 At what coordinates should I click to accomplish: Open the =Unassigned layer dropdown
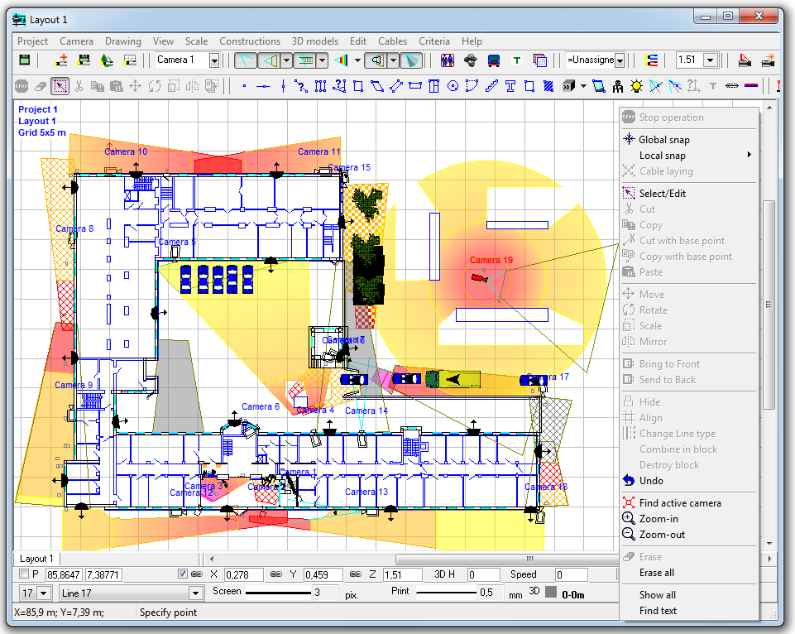click(x=620, y=60)
